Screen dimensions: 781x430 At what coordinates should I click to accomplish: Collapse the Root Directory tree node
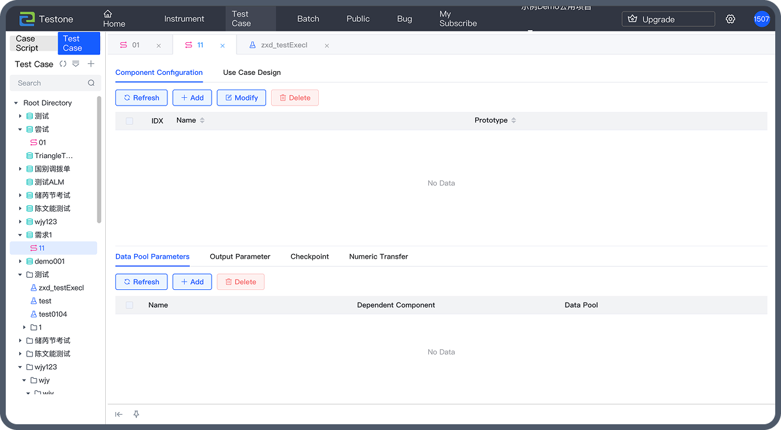point(16,103)
